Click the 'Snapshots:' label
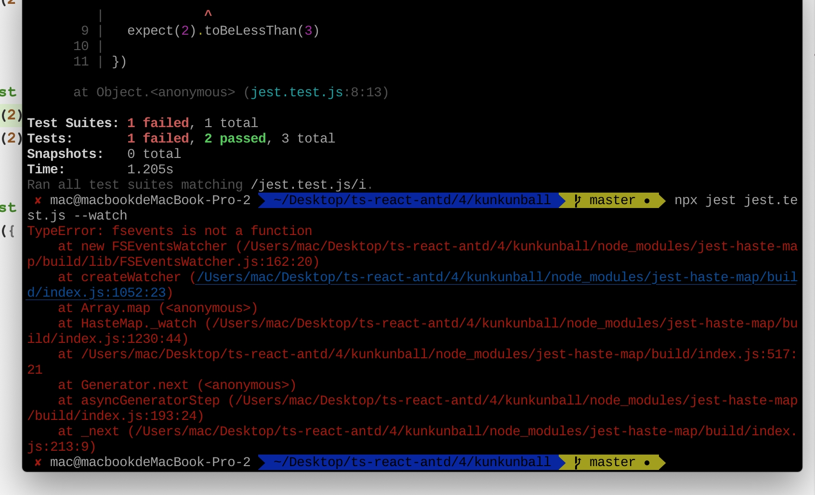This screenshot has width=815, height=495. [65, 154]
